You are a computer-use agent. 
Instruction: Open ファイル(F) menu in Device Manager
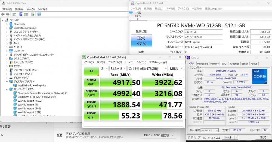7,9
